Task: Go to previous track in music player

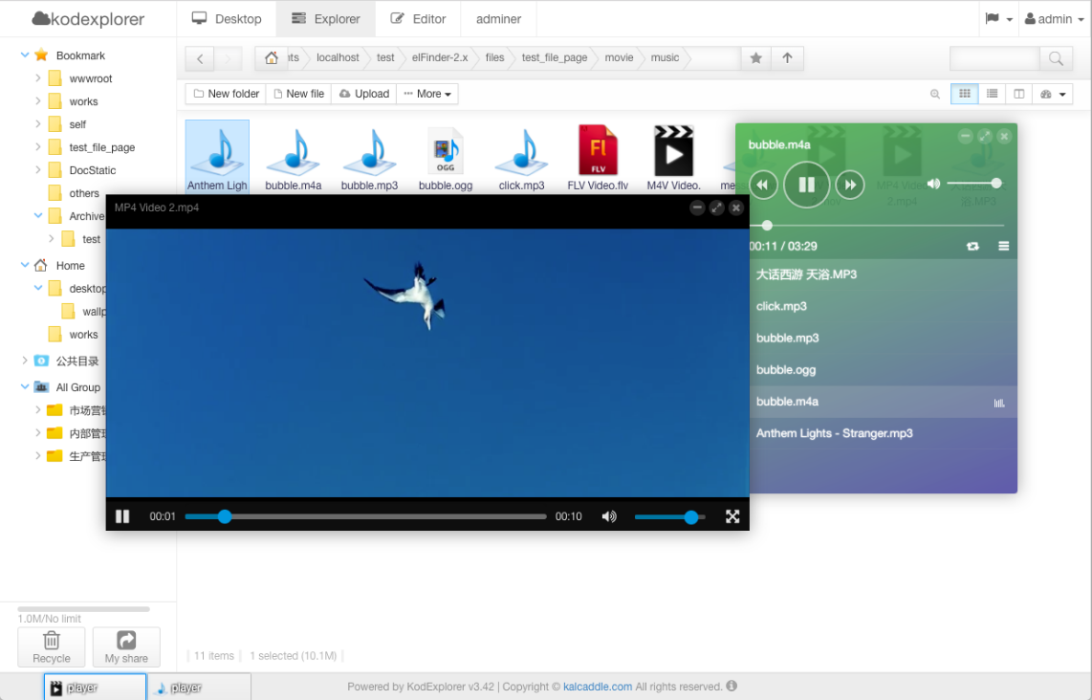Action: tap(763, 185)
